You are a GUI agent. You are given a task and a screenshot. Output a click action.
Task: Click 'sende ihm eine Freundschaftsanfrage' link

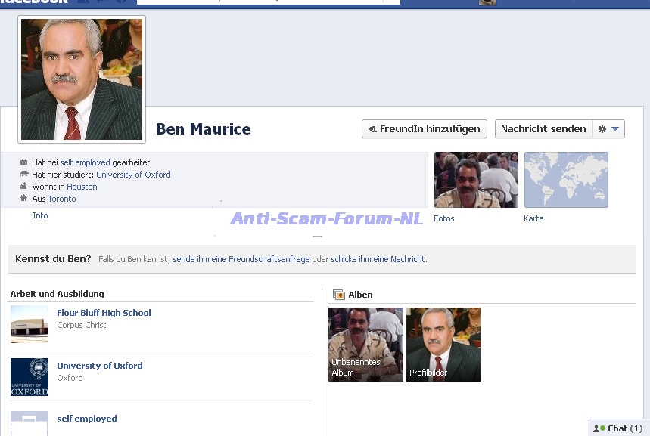tap(241, 259)
